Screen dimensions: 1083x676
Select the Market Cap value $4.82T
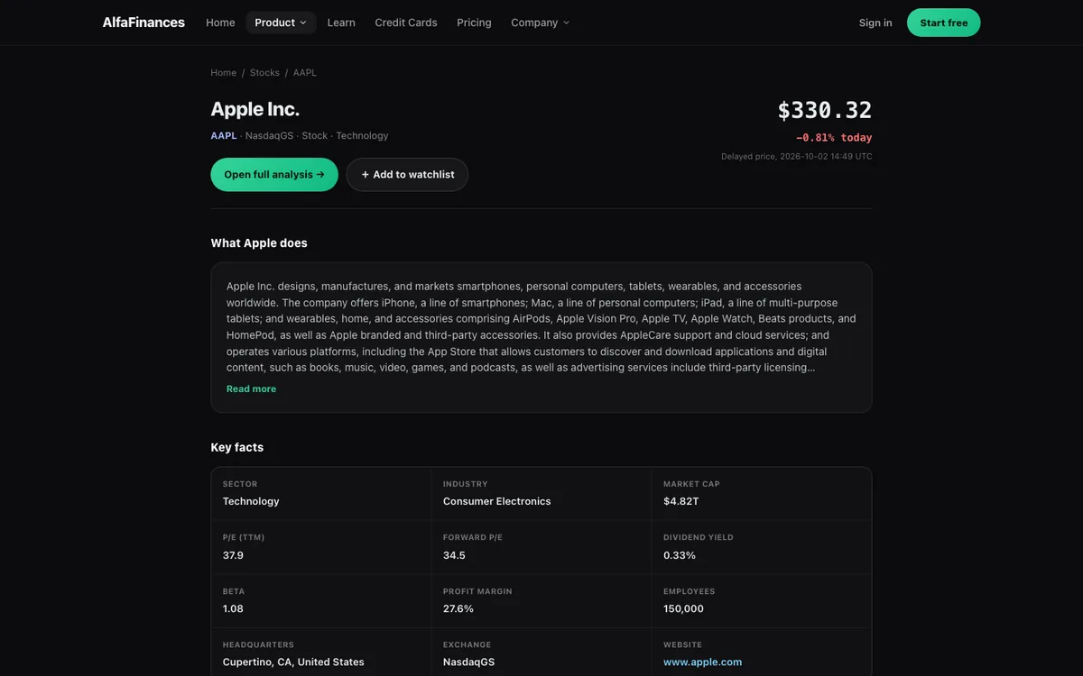(681, 502)
